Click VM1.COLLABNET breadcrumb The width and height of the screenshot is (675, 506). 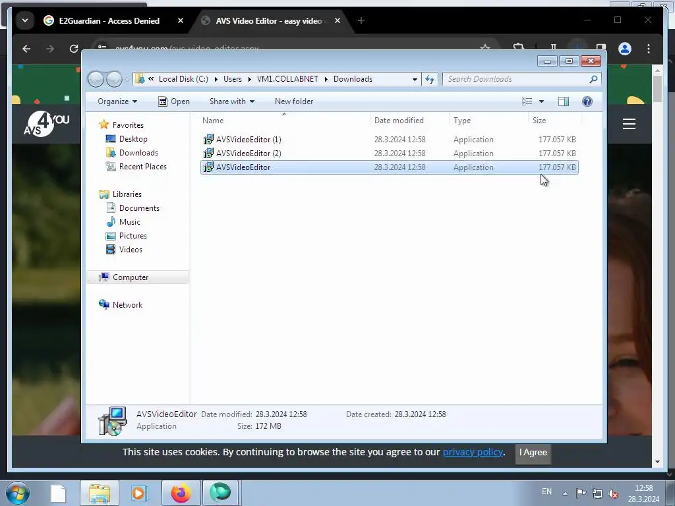click(287, 79)
